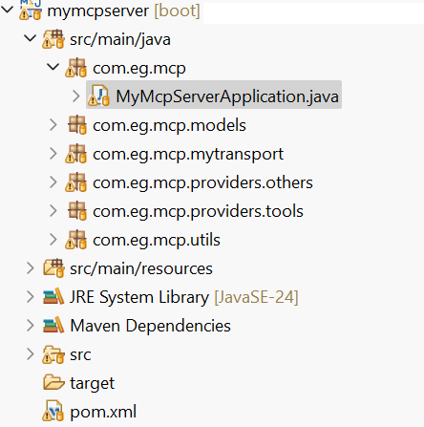Click the com.eg.mcp.models package icon
The width and height of the screenshot is (424, 427).
click(77, 125)
